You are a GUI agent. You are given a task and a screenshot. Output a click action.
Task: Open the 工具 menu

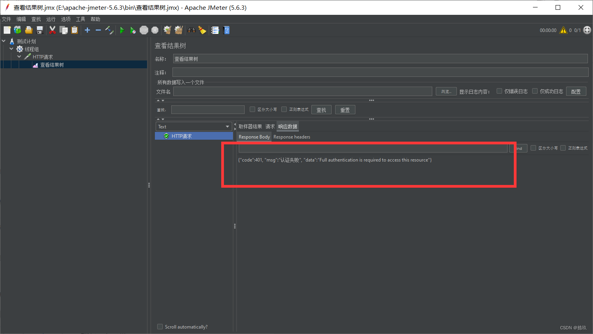(x=80, y=19)
